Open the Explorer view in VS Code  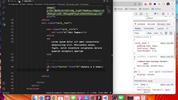(4, 2)
